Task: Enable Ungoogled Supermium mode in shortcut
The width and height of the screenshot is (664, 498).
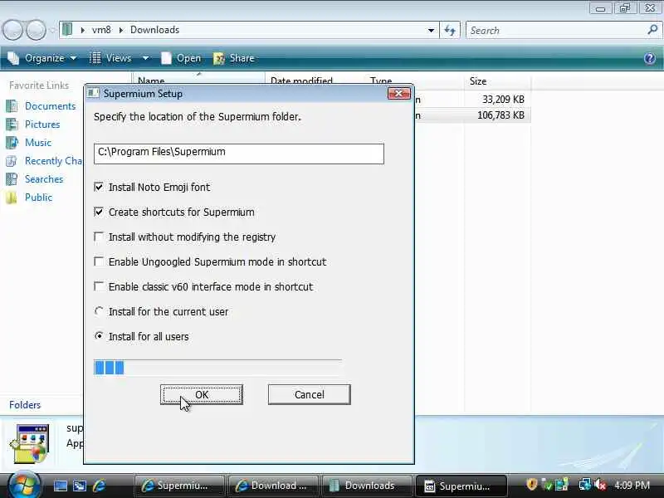Action: [99, 261]
